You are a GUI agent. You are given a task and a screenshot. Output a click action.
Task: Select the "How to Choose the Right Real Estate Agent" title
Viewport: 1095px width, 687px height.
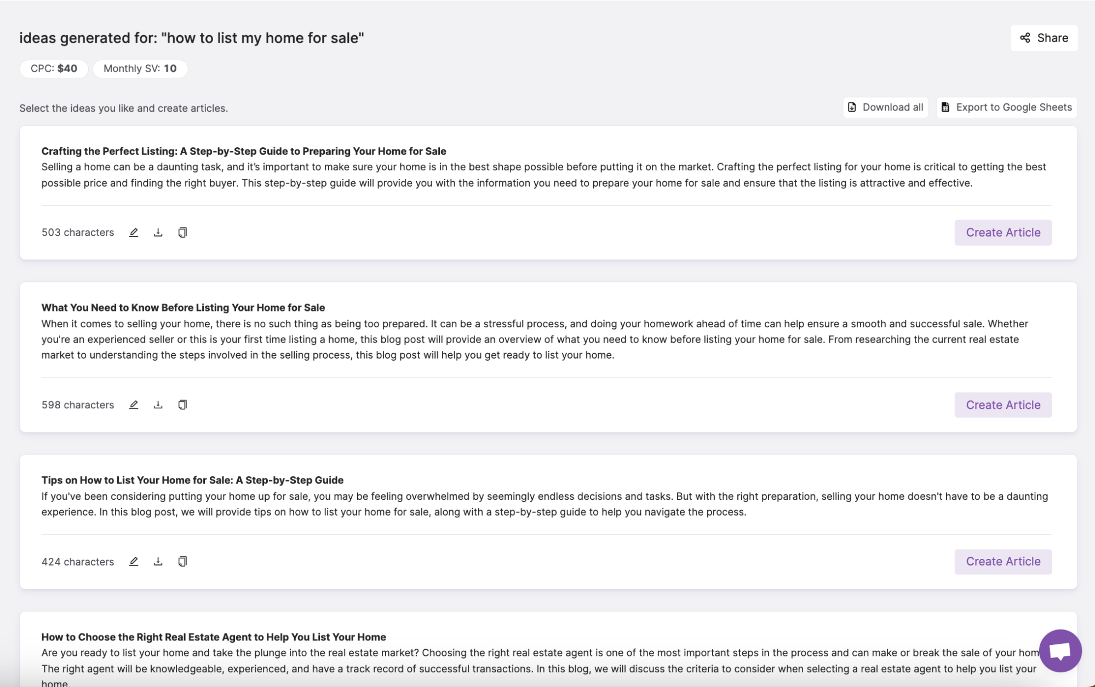pyautogui.click(x=214, y=637)
